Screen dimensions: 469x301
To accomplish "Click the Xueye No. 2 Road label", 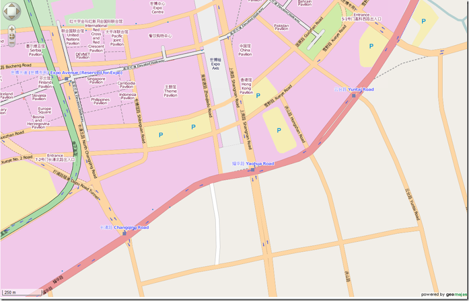I will 16,160.
